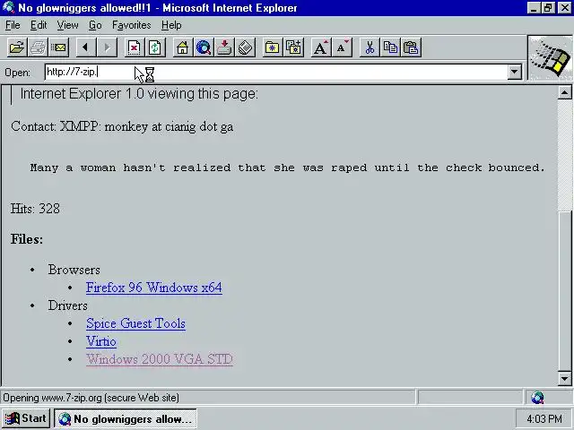574x430 pixels.
Task: Click the 'Drivers' list item
Action: click(68, 305)
